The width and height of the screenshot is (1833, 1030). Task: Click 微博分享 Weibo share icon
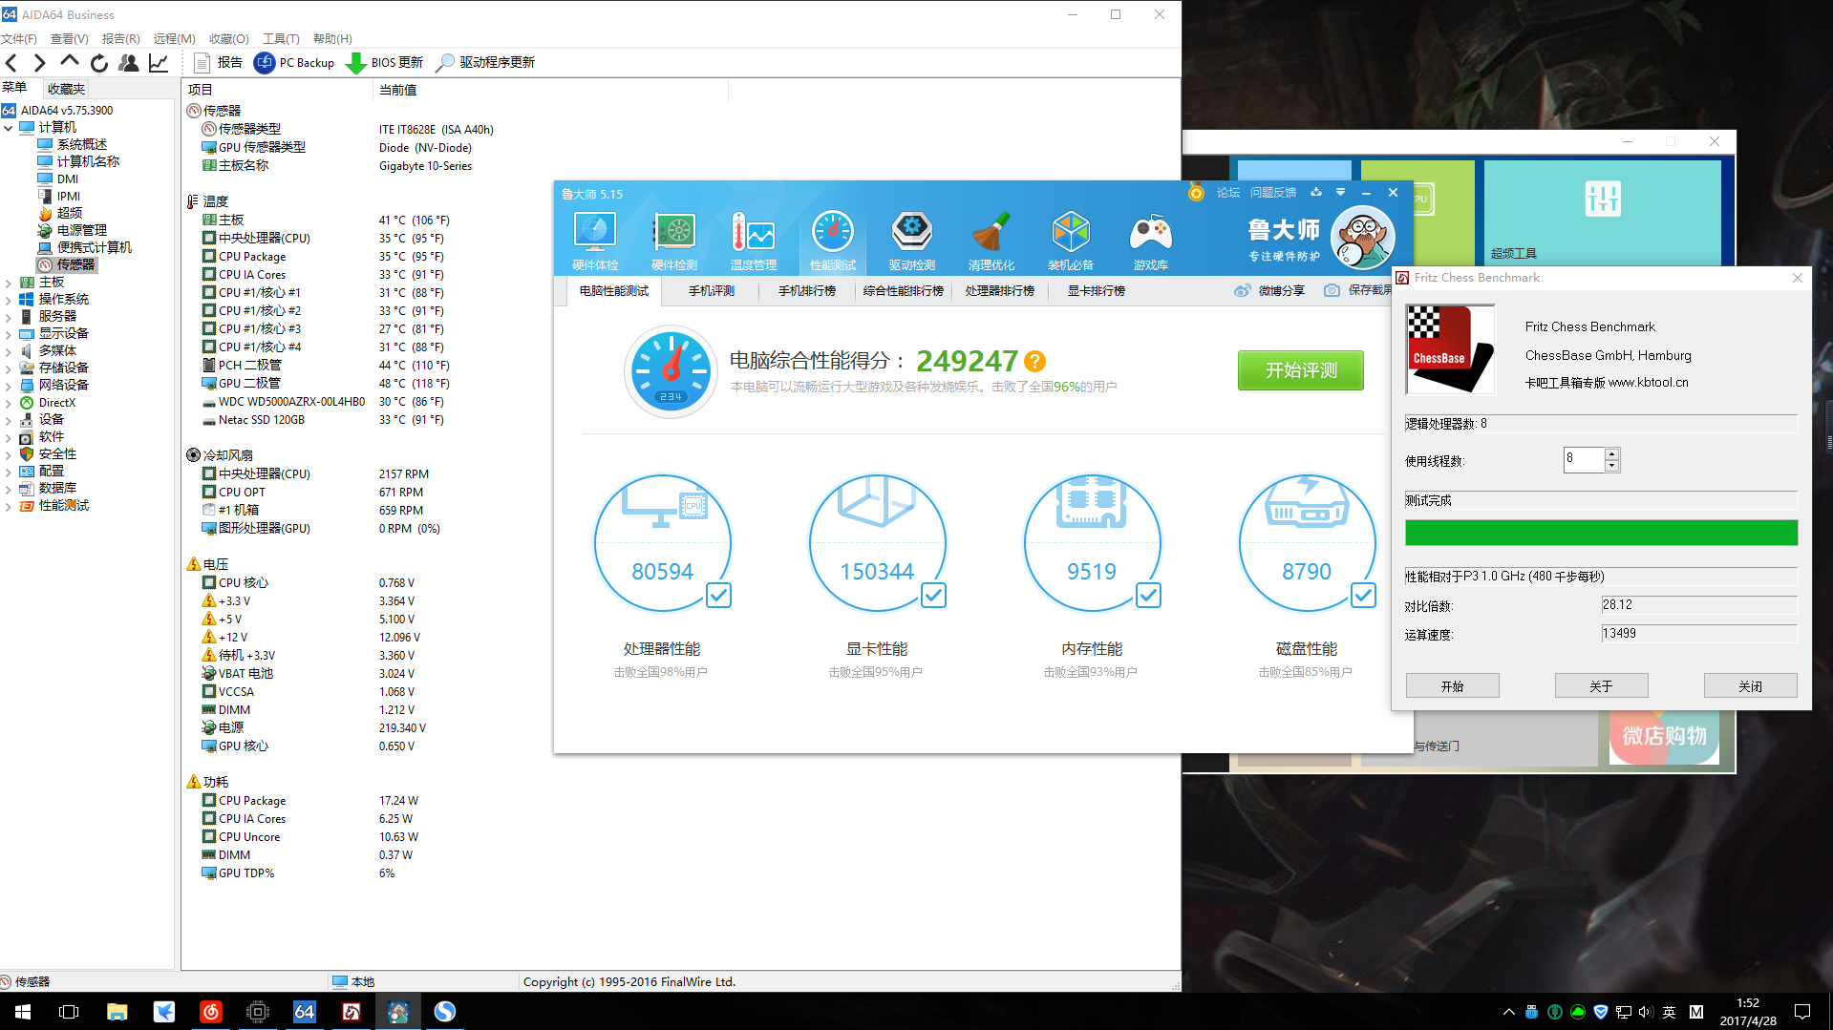1242,291
